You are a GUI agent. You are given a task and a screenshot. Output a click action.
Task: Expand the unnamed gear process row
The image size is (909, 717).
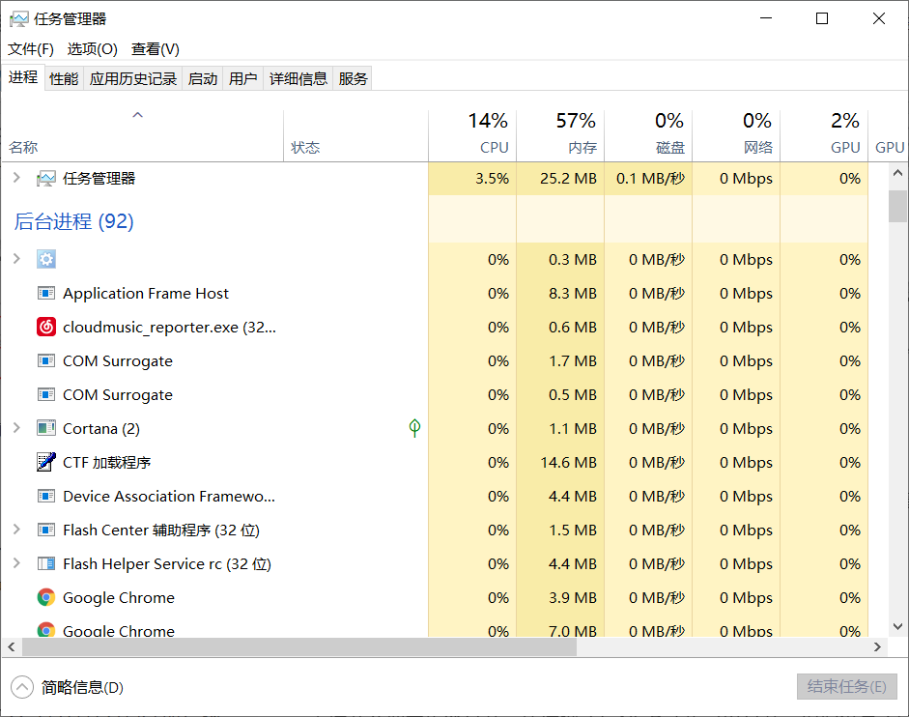[16, 258]
